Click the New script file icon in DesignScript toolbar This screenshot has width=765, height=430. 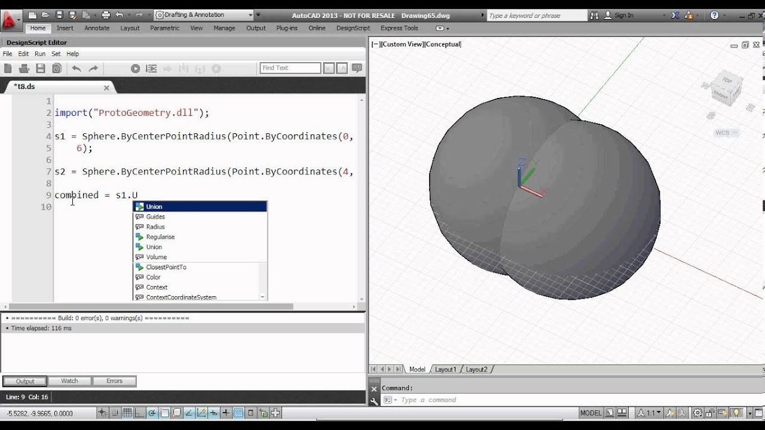click(x=8, y=69)
